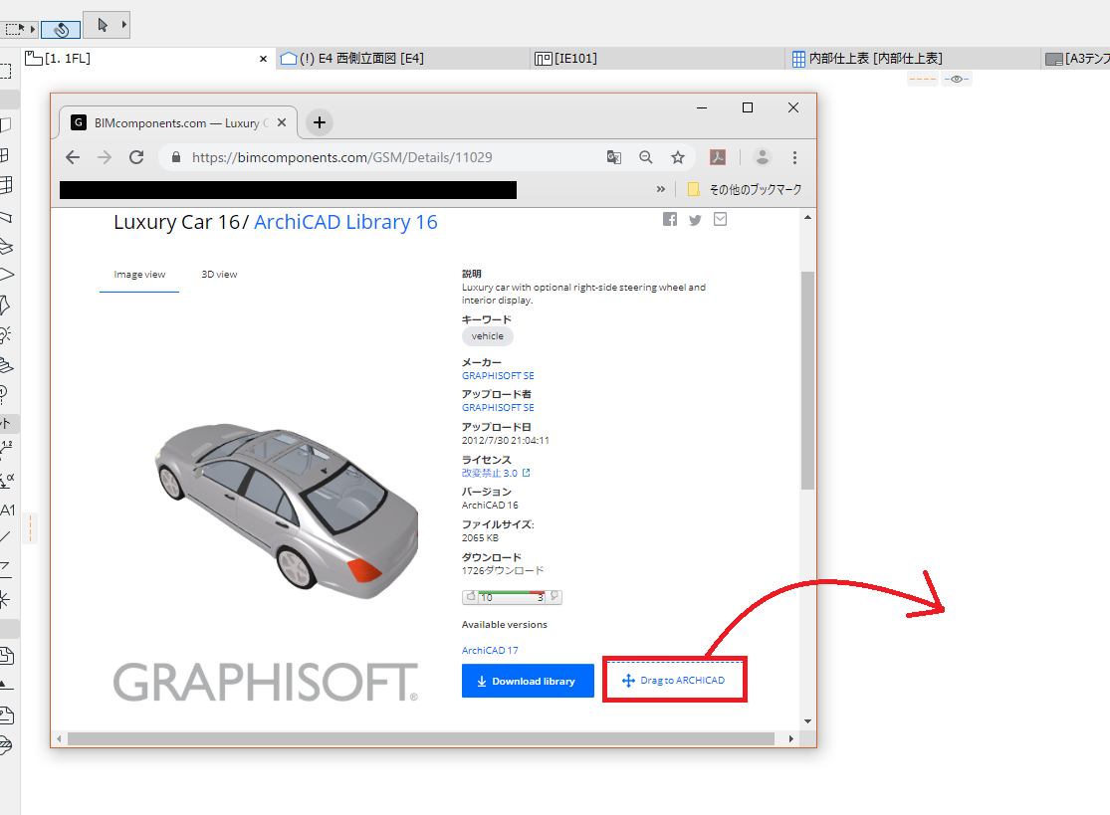Click the Facebook share icon
The width and height of the screenshot is (1110, 815).
(670, 219)
